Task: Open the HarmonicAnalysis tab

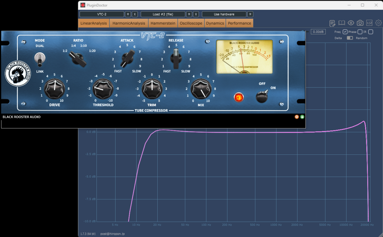Action: pyautogui.click(x=129, y=23)
